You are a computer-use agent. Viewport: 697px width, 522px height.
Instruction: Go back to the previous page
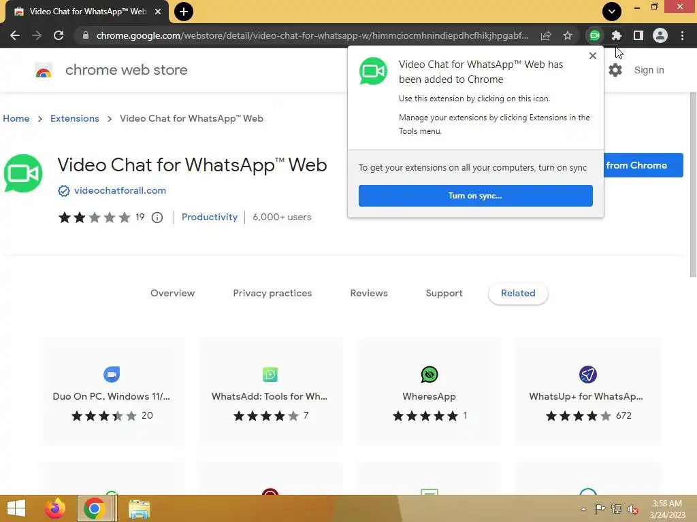click(15, 35)
